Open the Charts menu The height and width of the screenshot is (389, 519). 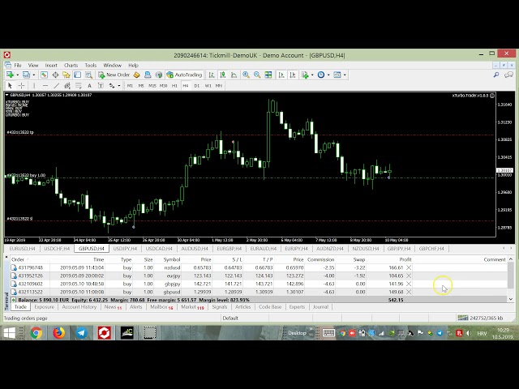coord(71,65)
